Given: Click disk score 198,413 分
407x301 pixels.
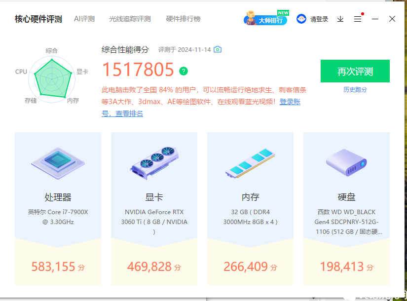Looking at the screenshot, I should [346, 267].
